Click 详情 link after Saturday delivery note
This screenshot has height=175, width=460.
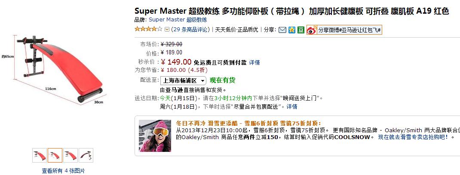(292, 107)
